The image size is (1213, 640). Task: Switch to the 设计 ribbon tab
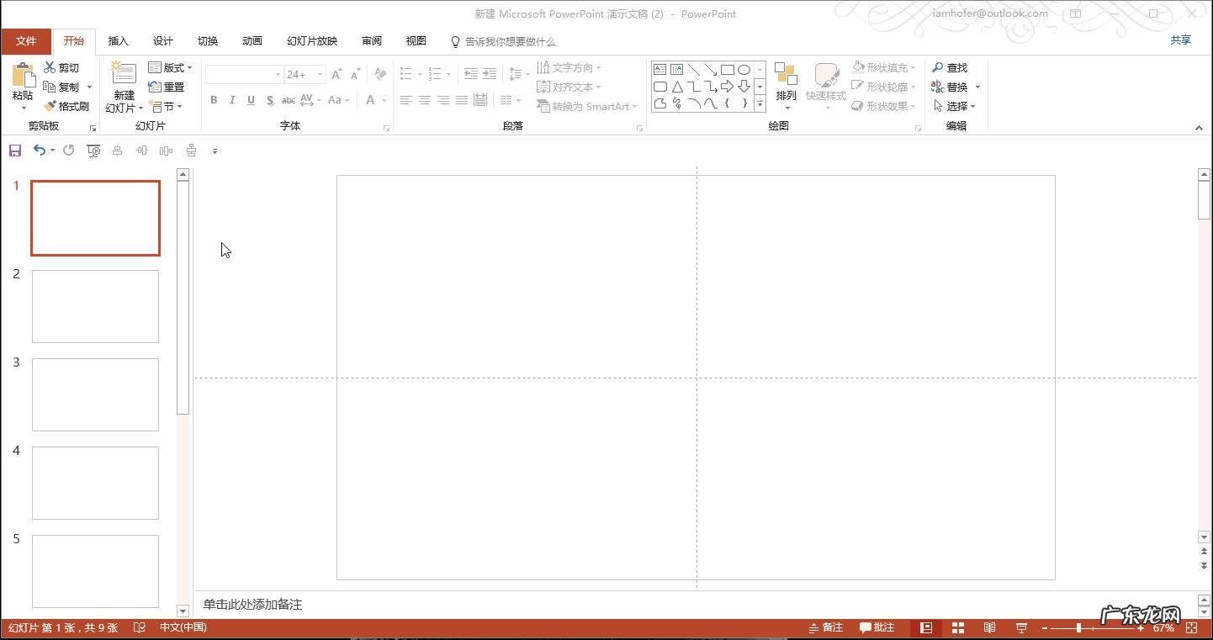click(162, 40)
